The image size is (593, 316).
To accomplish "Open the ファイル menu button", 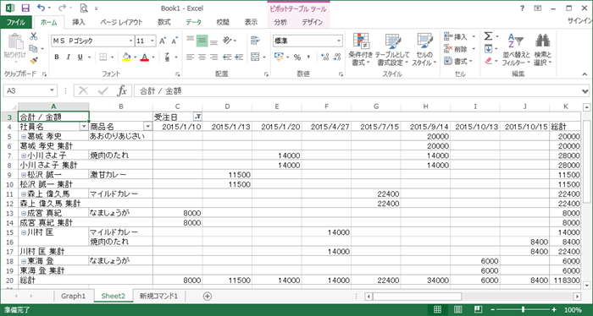I will [16, 22].
